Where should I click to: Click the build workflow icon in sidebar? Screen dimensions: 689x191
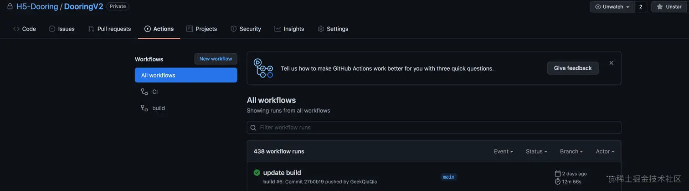click(x=144, y=108)
